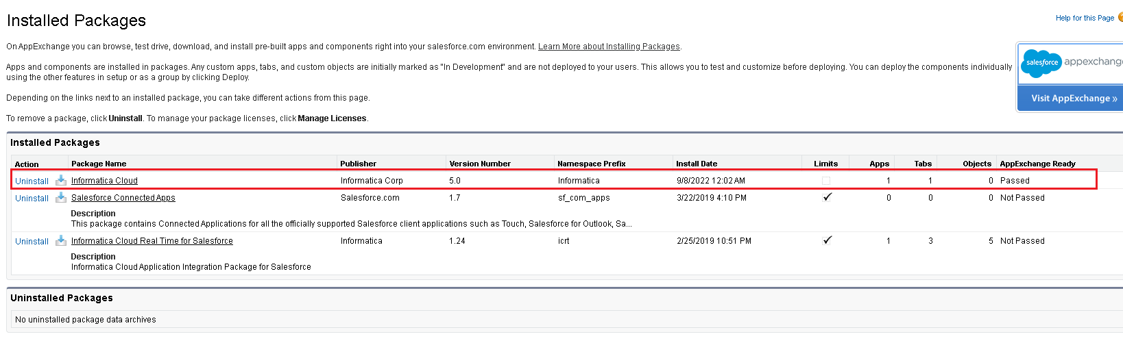Click the Package Name column header

click(x=99, y=164)
